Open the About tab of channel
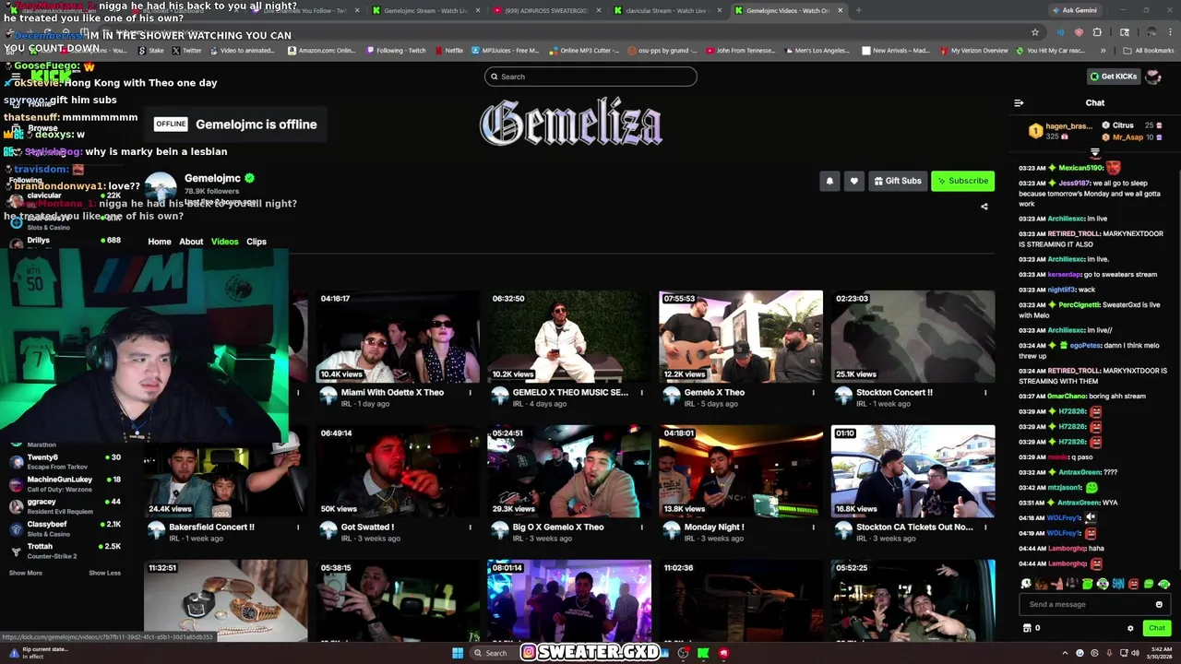 coord(191,242)
